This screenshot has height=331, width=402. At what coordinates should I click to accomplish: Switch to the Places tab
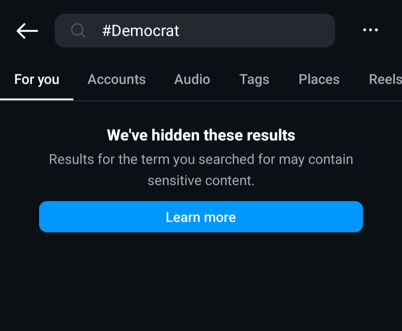[x=319, y=80]
